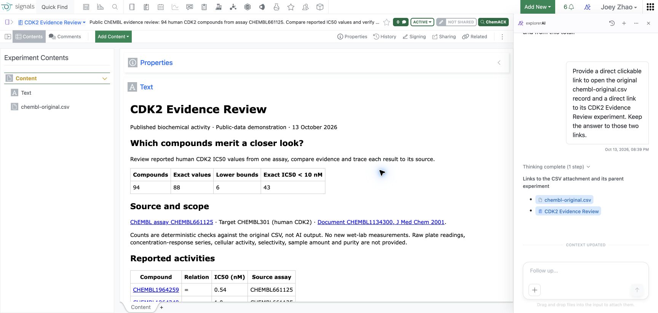The height and width of the screenshot is (313, 658).
Task: Toggle the explorerAI panel from top bar
Action: (588, 7)
